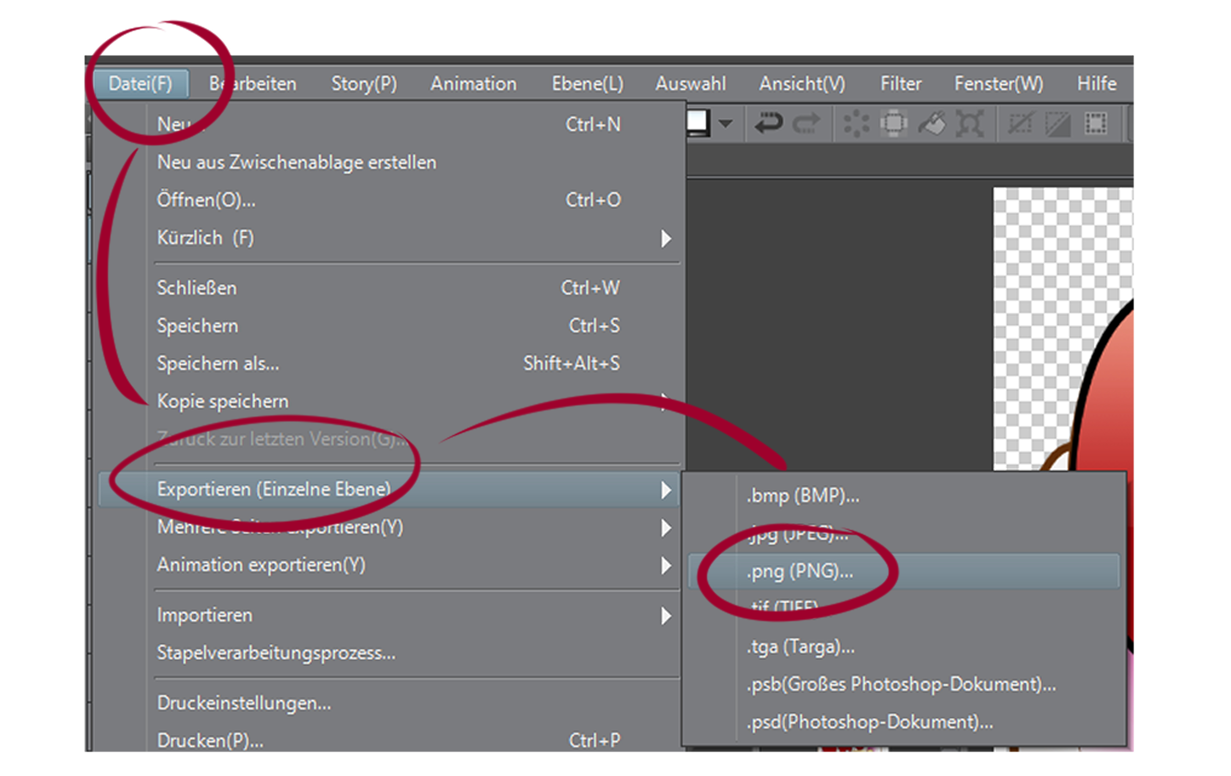Open the Filter menu
The height and width of the screenshot is (776, 1231).
pyautogui.click(x=900, y=84)
